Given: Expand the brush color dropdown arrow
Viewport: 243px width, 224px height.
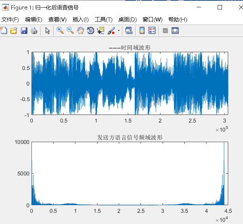Looking at the screenshot, I should (119, 30).
